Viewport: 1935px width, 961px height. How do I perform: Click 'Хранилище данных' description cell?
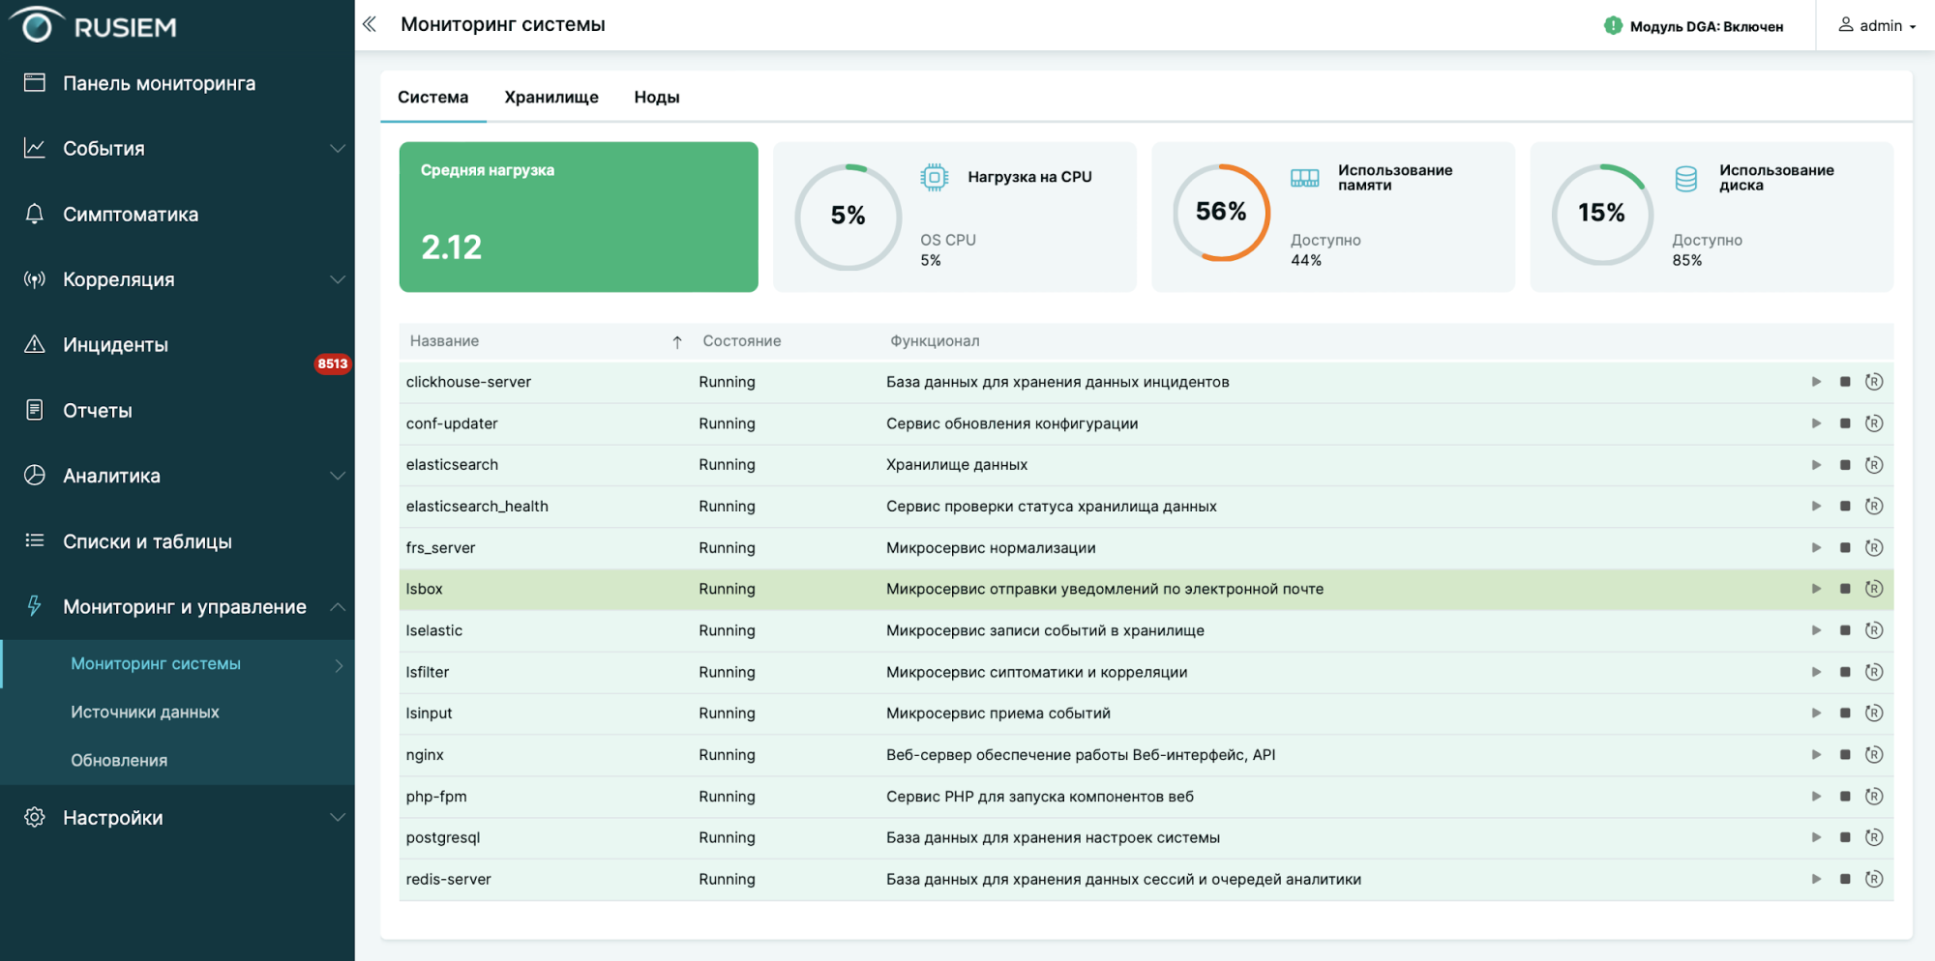957,465
